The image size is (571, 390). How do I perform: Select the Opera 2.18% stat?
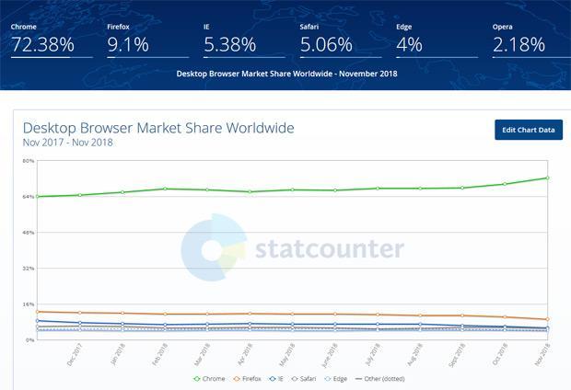point(531,40)
